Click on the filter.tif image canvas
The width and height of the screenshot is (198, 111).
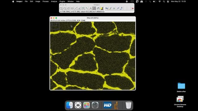[x=93, y=55]
